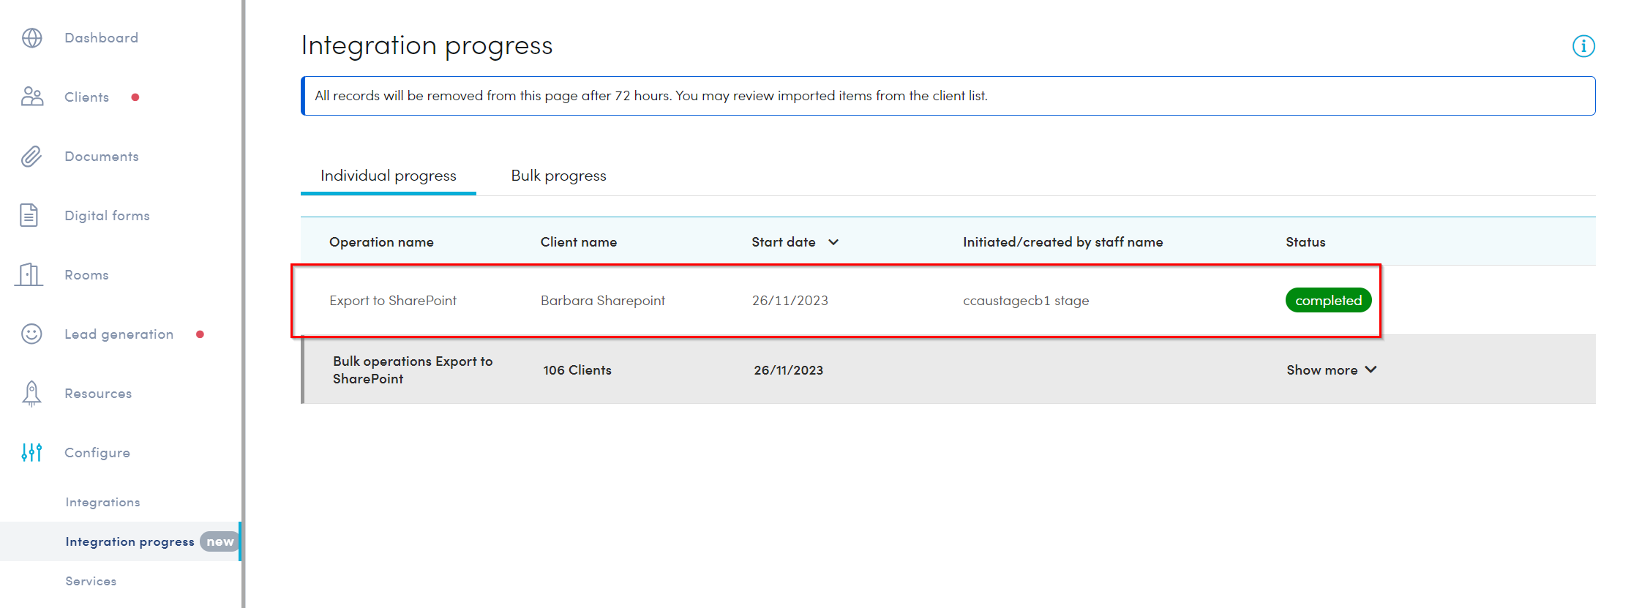The height and width of the screenshot is (608, 1631).
Task: Select Integration progress submenu item
Action: pyautogui.click(x=130, y=541)
